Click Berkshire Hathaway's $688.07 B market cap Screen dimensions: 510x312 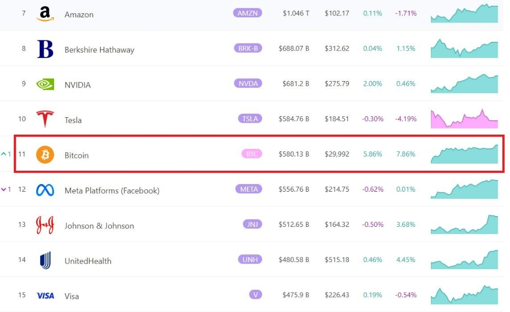click(x=294, y=49)
